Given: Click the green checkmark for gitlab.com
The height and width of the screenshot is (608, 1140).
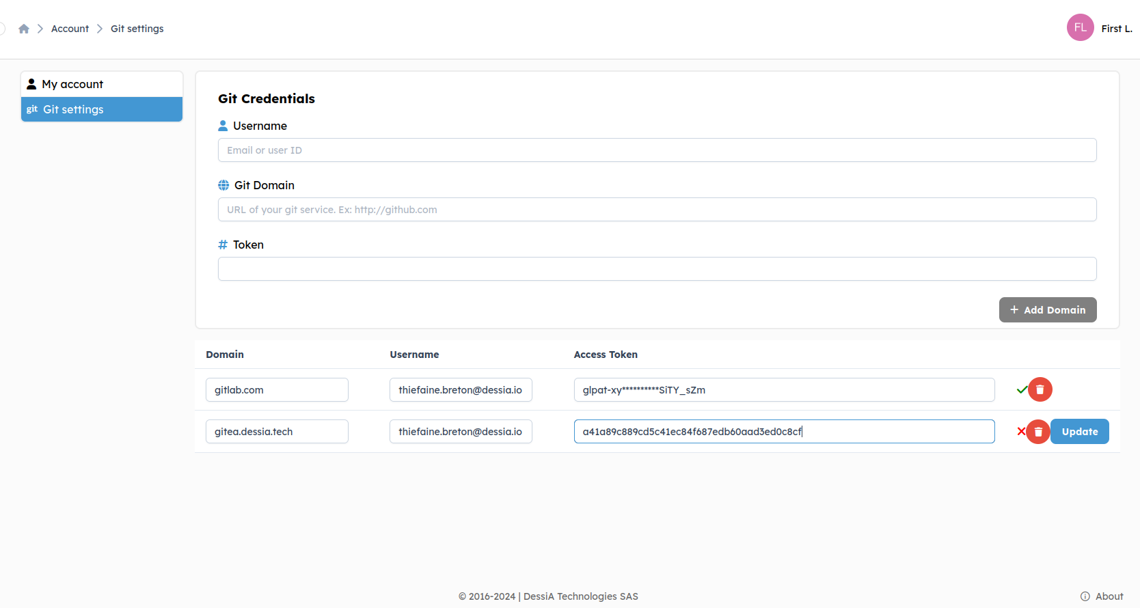Looking at the screenshot, I should click(1022, 389).
